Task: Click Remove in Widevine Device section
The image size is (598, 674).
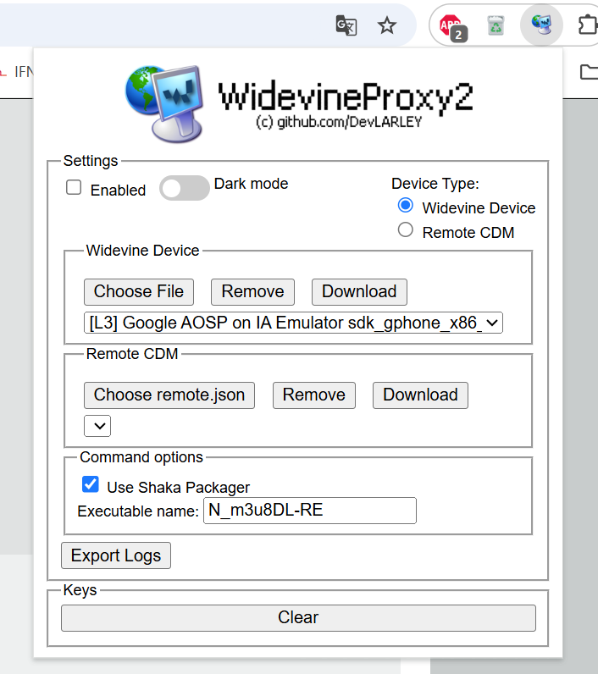Action: [252, 292]
